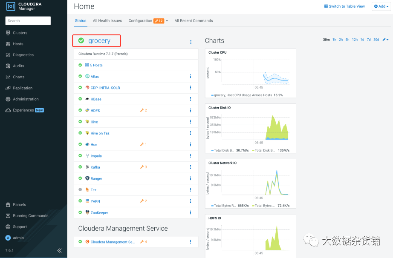Open the Clusters sidebar icon

click(8, 33)
